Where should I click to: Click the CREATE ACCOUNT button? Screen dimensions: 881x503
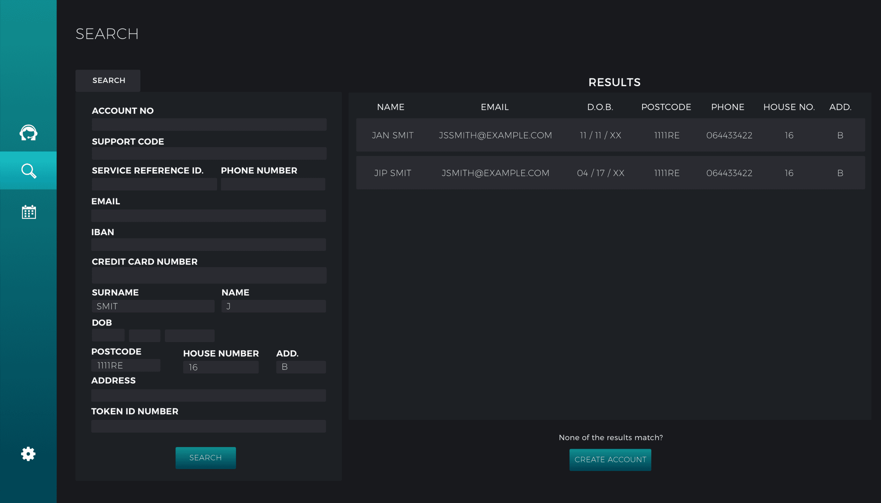[610, 459]
